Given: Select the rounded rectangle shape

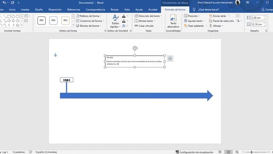Looking at the screenshot, I should (17, 16).
